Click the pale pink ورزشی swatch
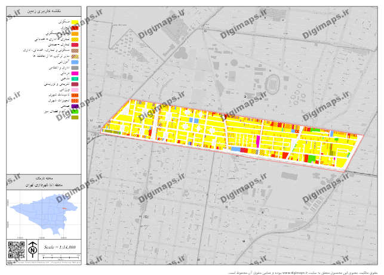Viewport: 384px width, 275px height. (75, 90)
